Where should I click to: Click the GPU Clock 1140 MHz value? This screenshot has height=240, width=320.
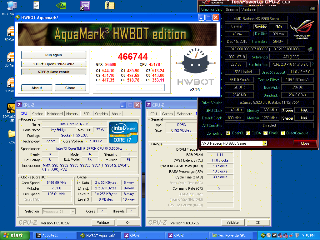[234, 110]
